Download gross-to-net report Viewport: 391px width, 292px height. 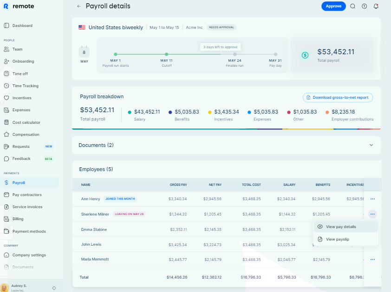point(338,97)
